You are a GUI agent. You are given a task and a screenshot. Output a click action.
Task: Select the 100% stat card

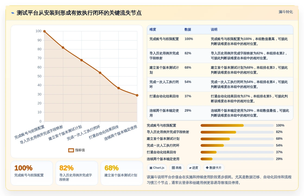(32, 173)
